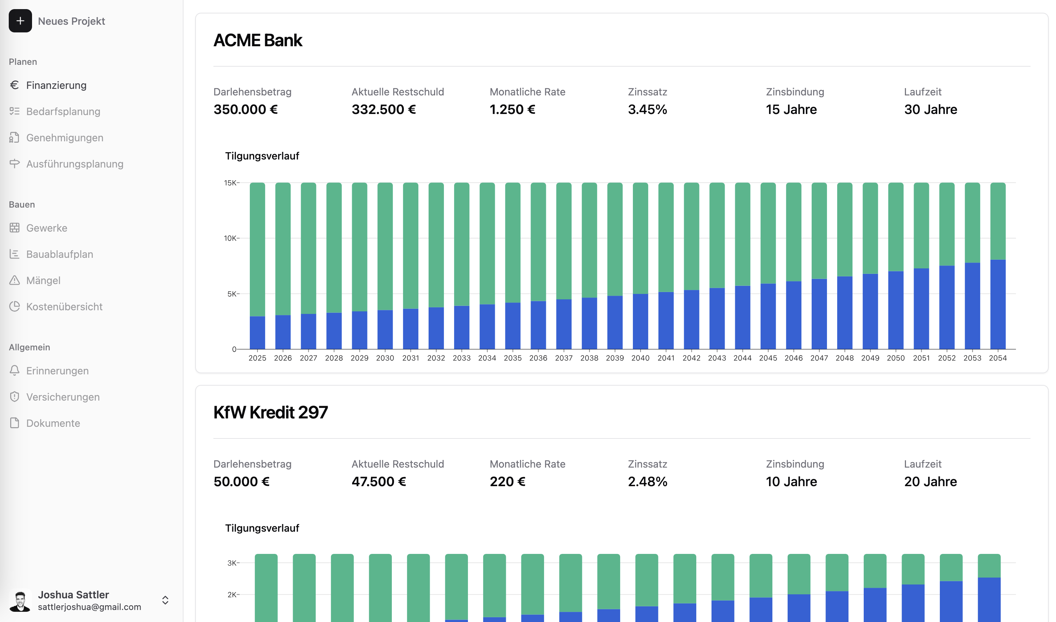Click the Genehmigungen document icon

point(14,138)
